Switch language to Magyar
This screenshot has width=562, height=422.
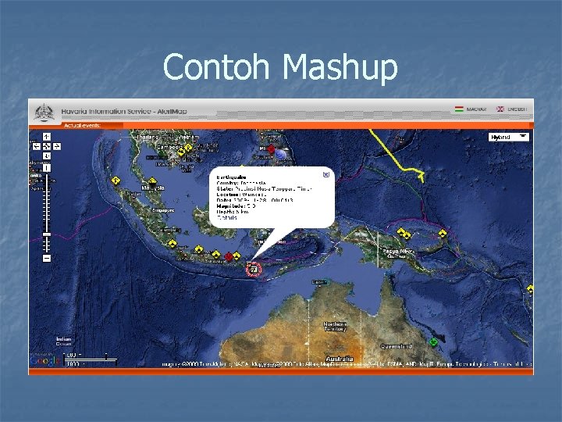tap(476, 109)
